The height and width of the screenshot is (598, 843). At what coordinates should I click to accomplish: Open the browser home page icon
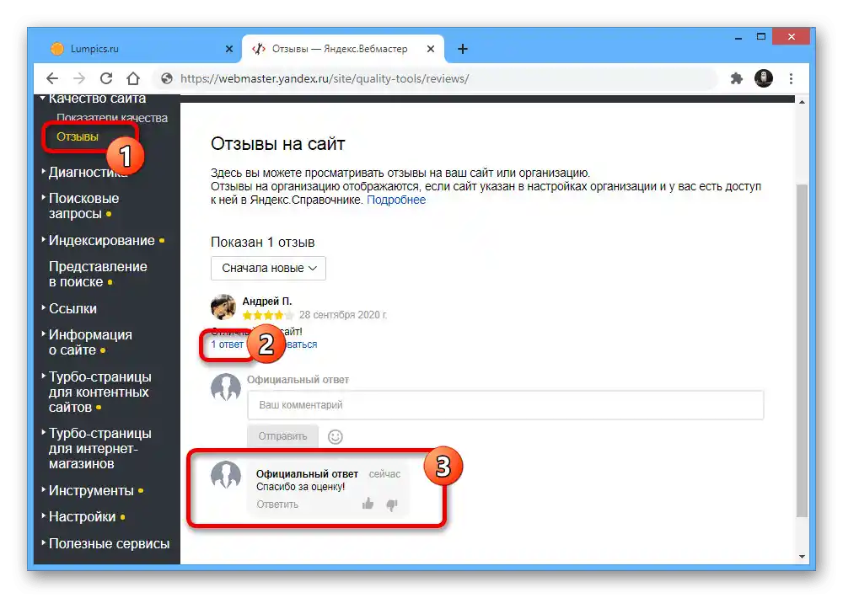[133, 78]
